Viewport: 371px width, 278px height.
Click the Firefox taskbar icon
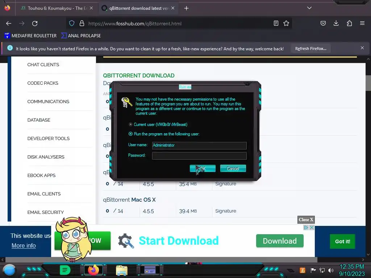coord(93,270)
